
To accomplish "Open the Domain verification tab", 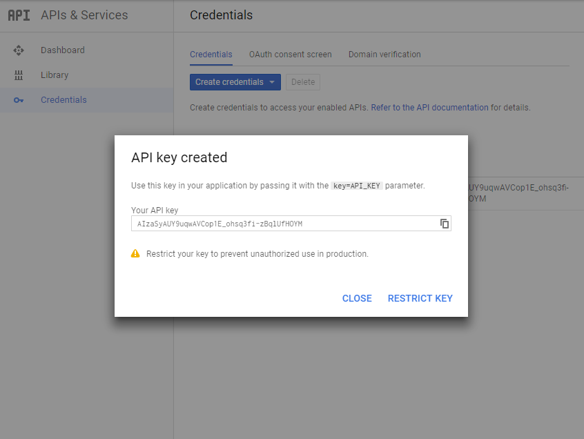I will [x=385, y=55].
